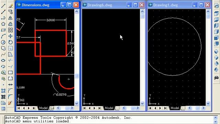This screenshot has width=220, height=124.
Task: Select the Spline tool
Action: click(x=3, y=54)
